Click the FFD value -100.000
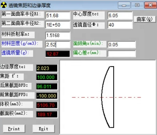The height and width of the screenshot is (135, 157). 47,96
